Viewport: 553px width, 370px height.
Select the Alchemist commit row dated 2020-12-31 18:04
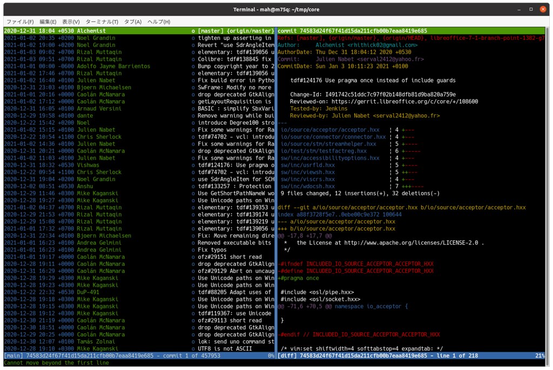(x=139, y=31)
